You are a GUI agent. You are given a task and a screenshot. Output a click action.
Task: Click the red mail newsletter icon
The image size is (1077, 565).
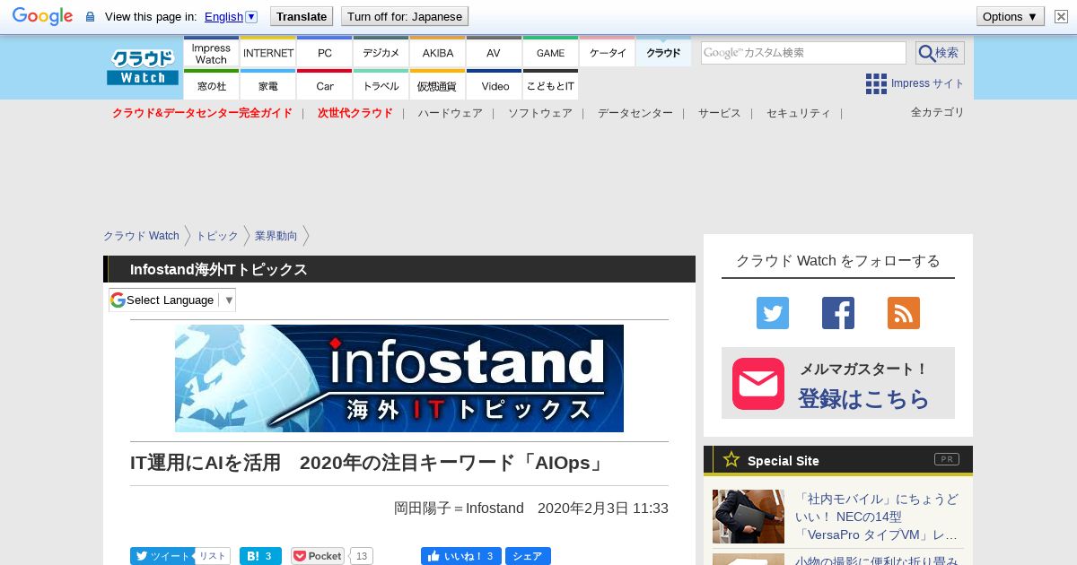(x=758, y=384)
